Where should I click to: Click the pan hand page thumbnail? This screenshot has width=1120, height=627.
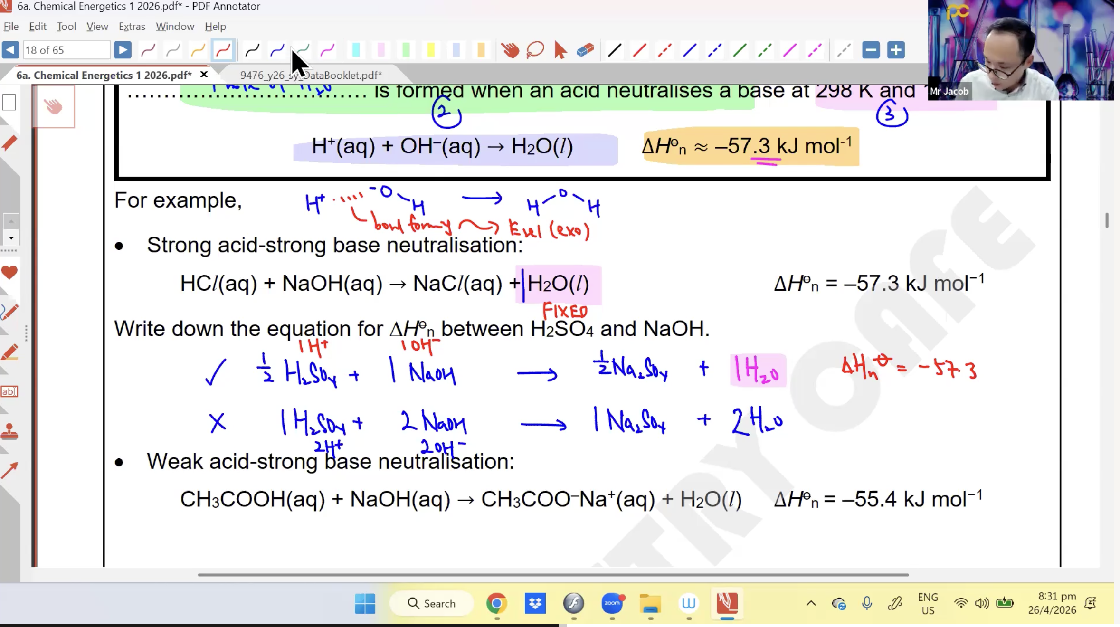(53, 106)
